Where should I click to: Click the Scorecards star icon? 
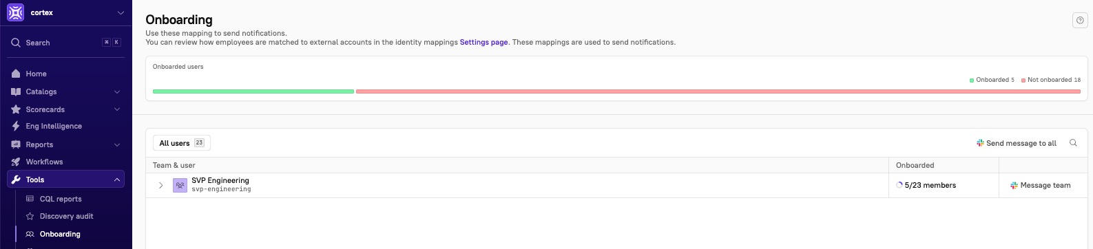pos(16,109)
